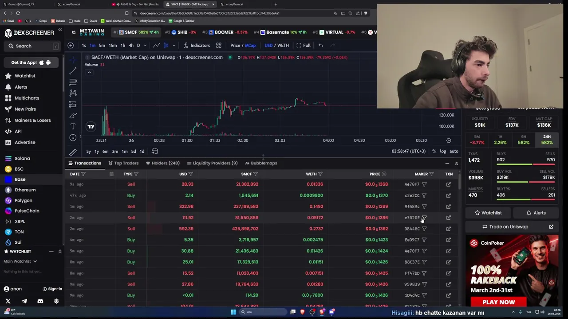
Task: Open the Bubblemaps tab
Action: [261, 163]
